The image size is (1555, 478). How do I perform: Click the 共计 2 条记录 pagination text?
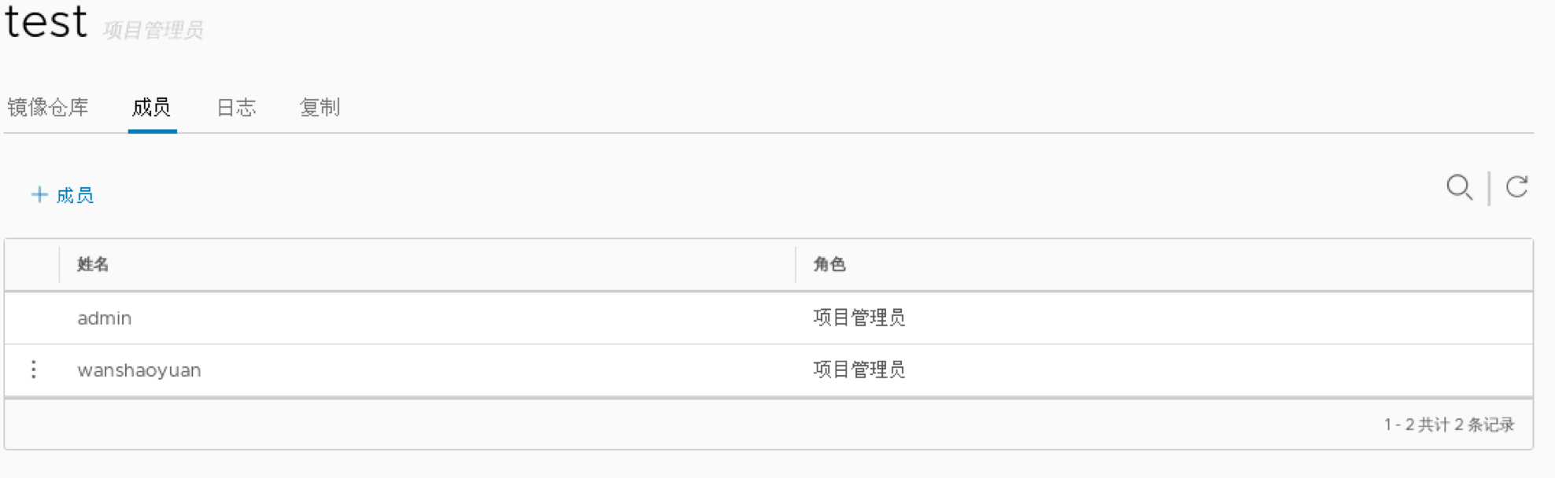(x=1449, y=425)
